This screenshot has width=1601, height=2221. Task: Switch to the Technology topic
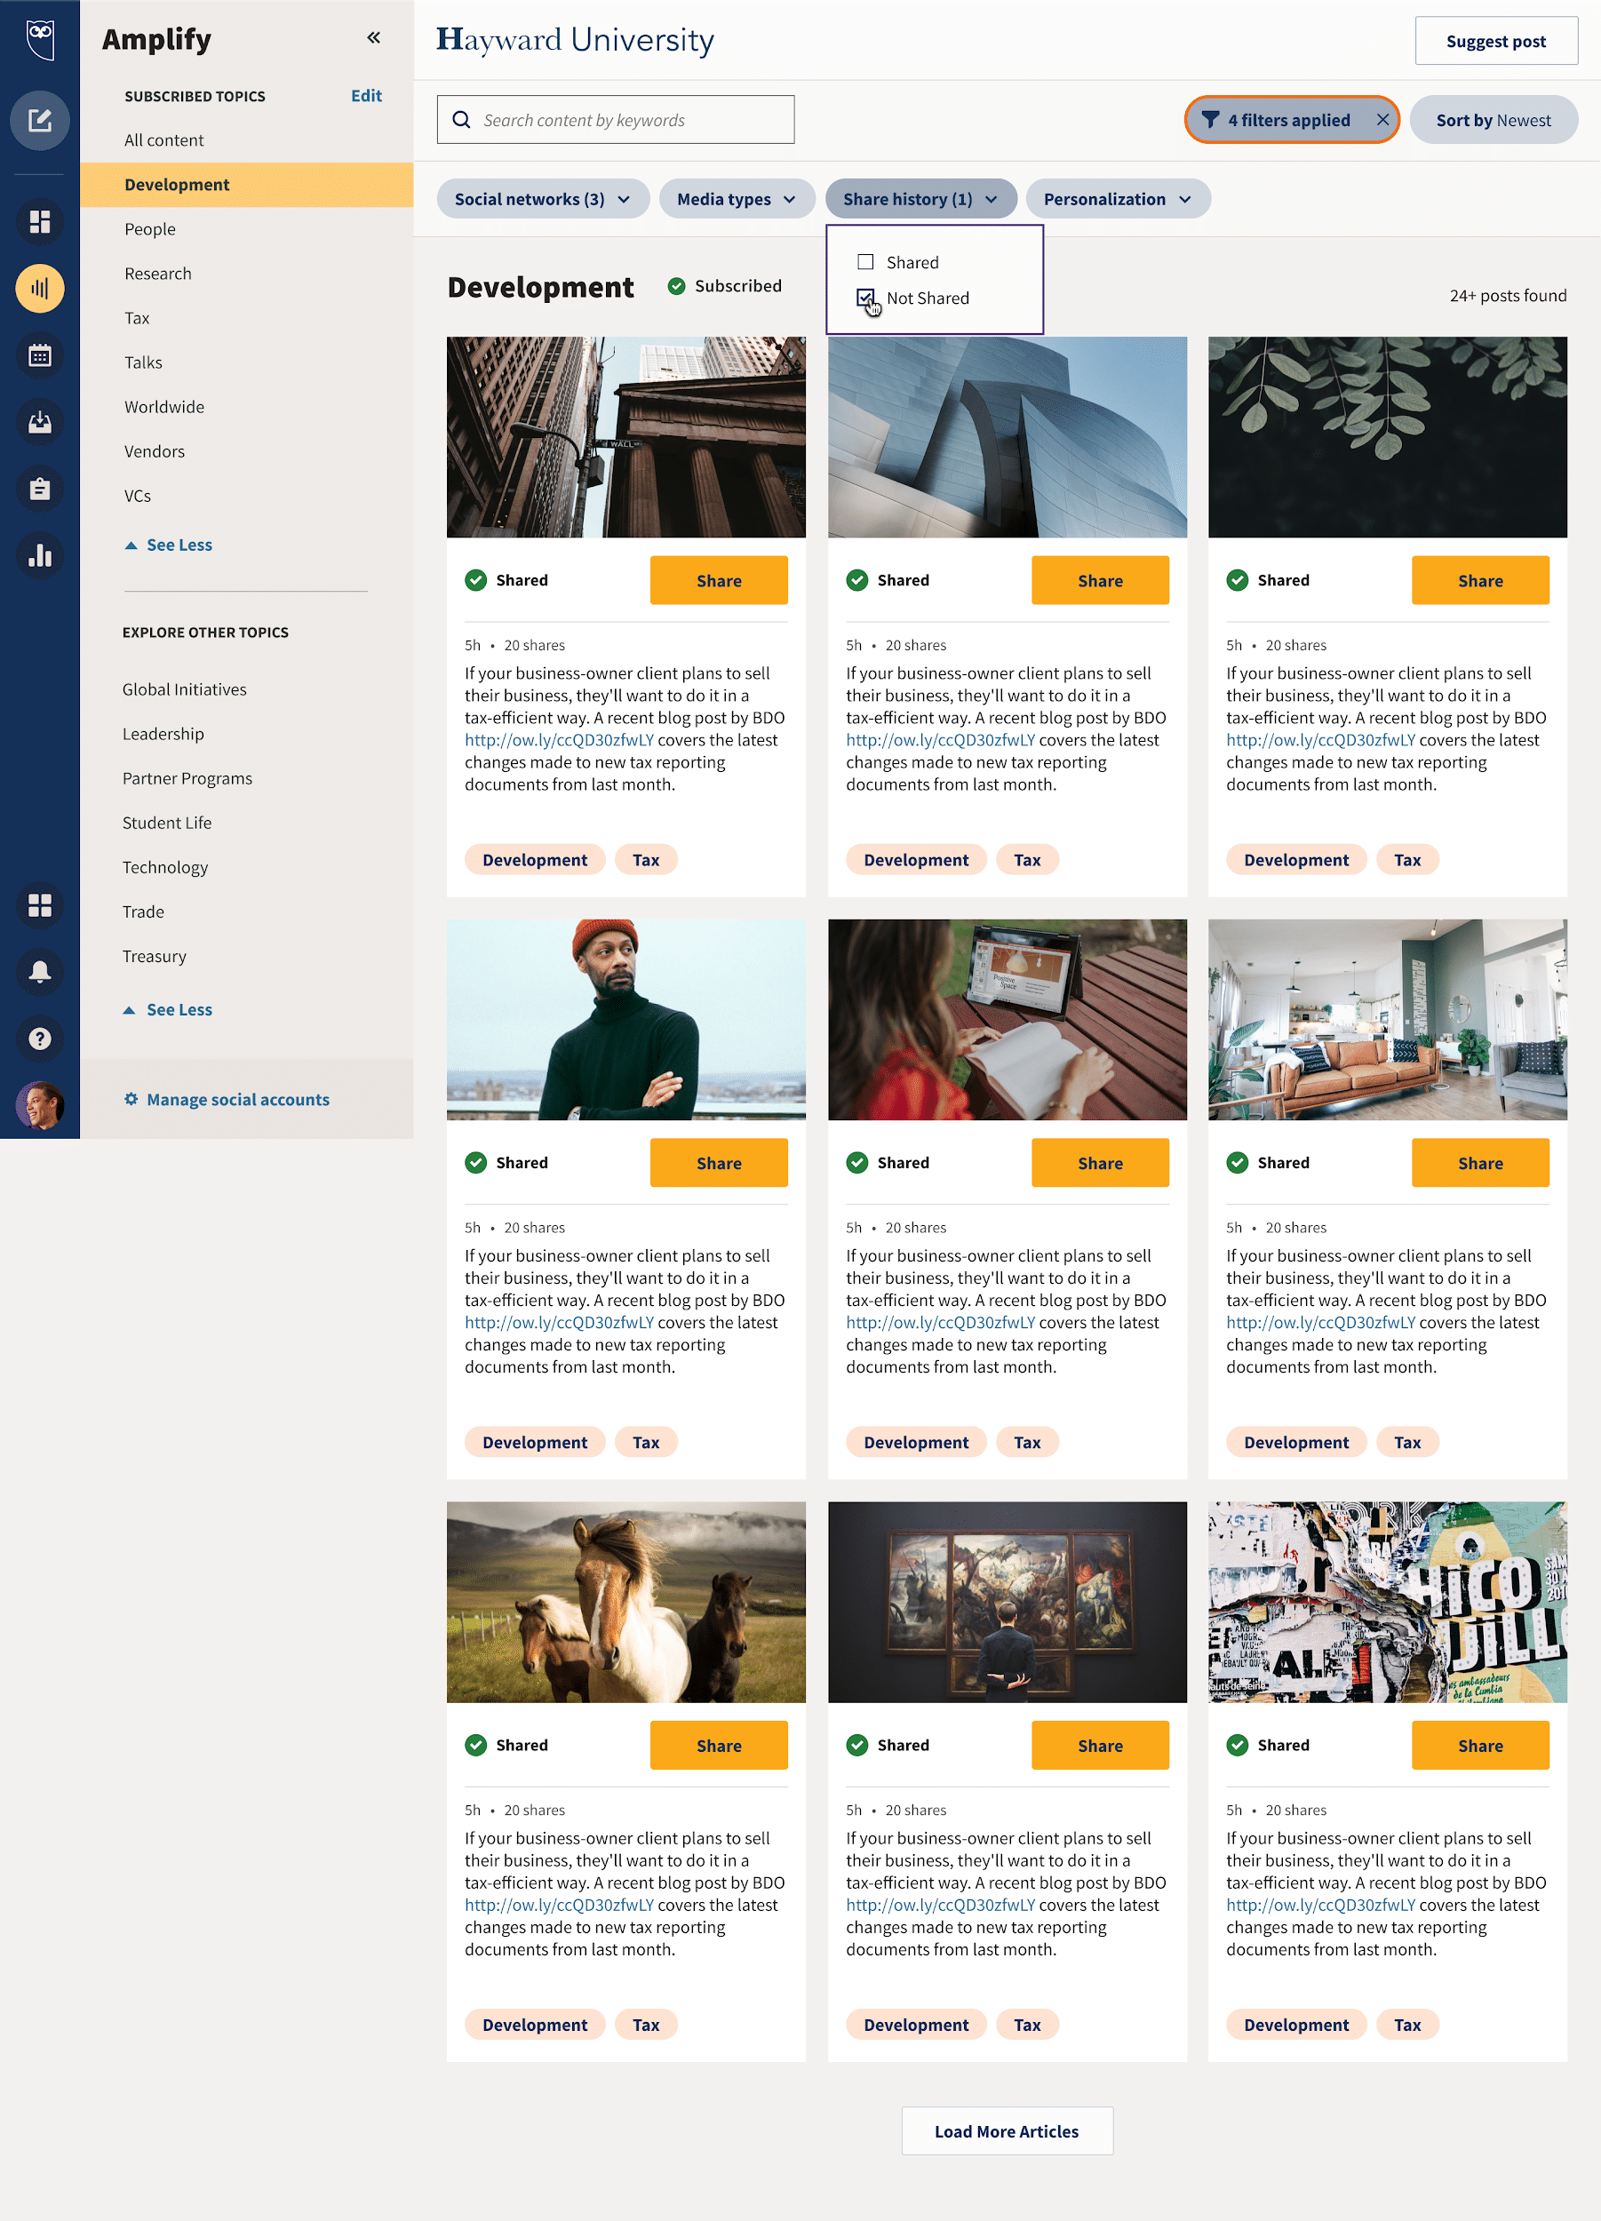(x=164, y=867)
